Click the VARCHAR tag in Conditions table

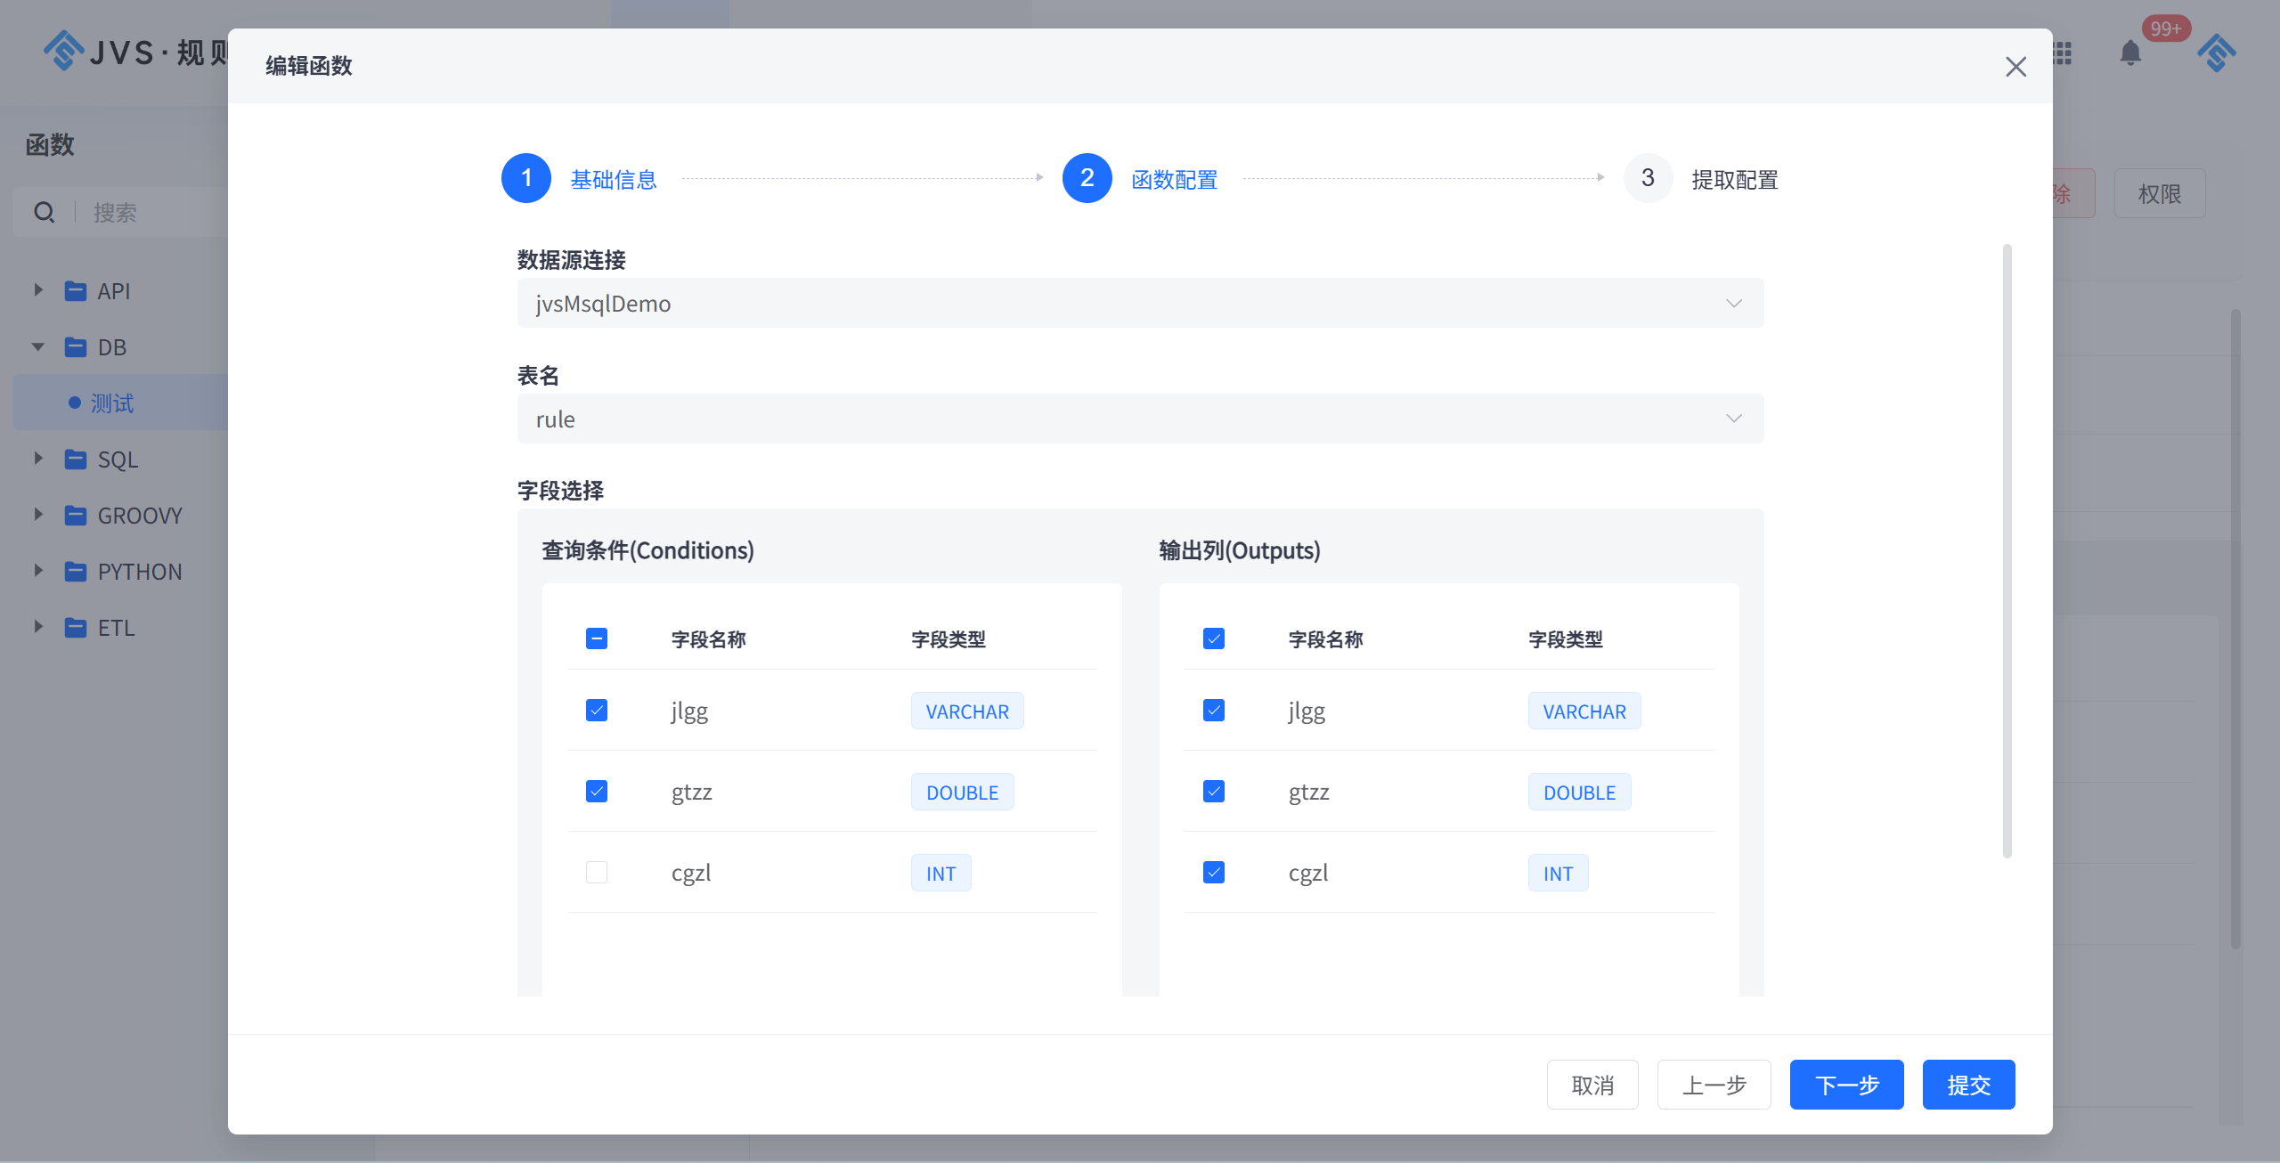[967, 711]
